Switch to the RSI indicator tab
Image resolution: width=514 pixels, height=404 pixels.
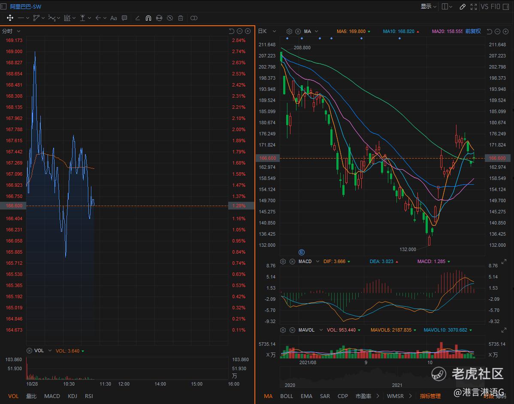tap(89, 396)
